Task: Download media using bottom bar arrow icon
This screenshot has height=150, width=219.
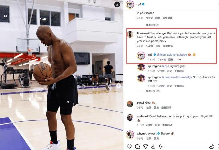Action: point(153,146)
